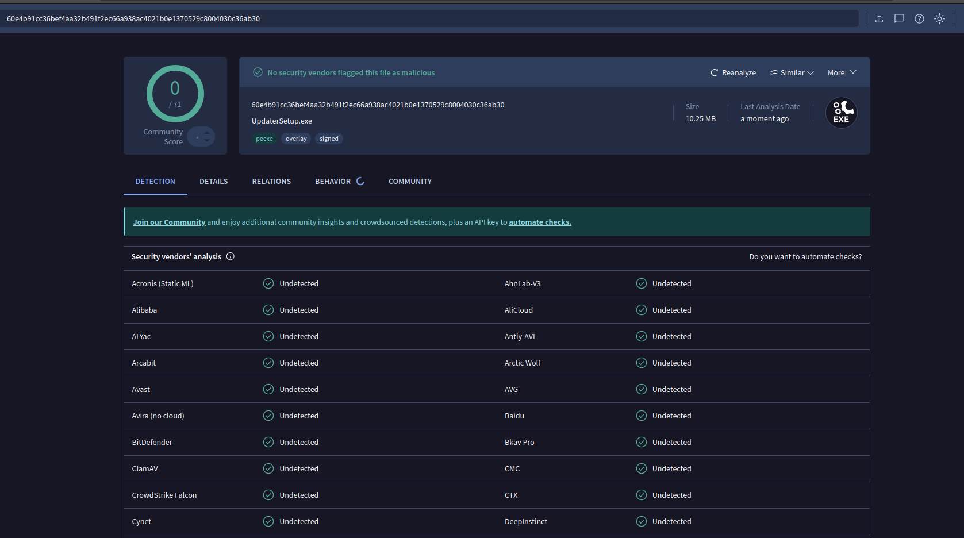Select the Behavior tab
This screenshot has width=964, height=538.
click(x=333, y=182)
